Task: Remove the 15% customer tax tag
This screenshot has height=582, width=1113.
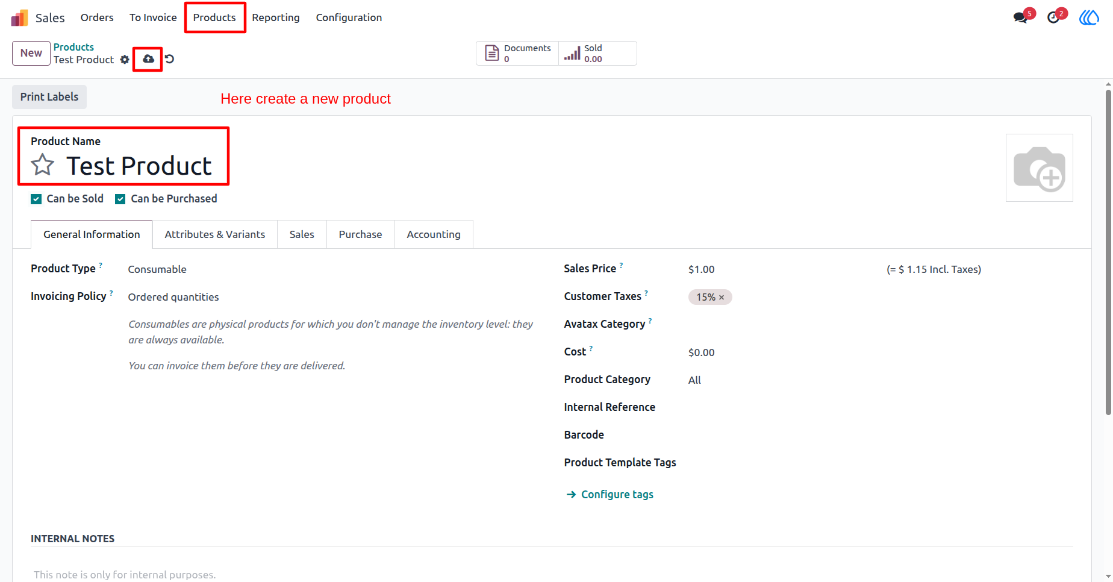Action: point(722,297)
